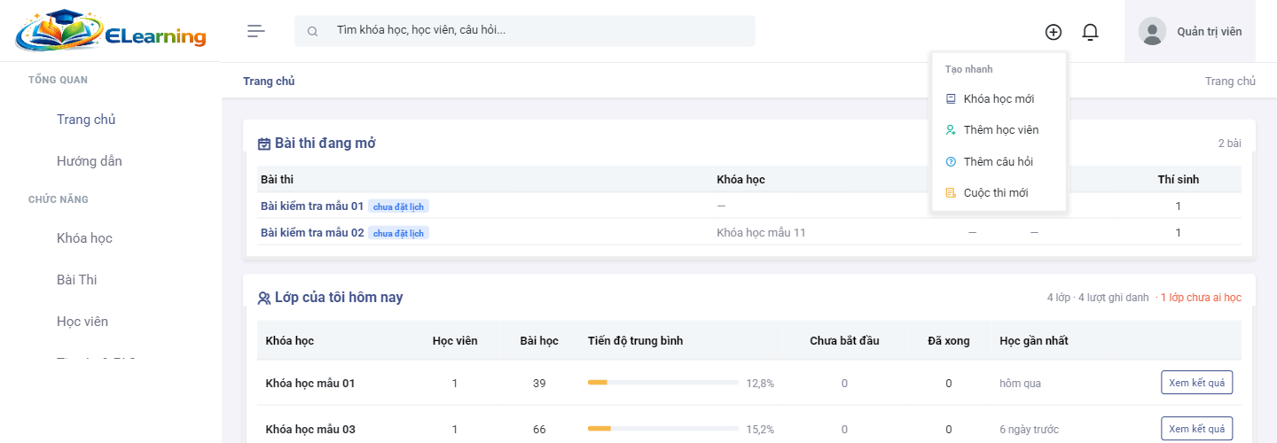Image resolution: width=1277 pixels, height=443 pixels.
Task: Click the 12,8% progress value
Action: point(760,384)
